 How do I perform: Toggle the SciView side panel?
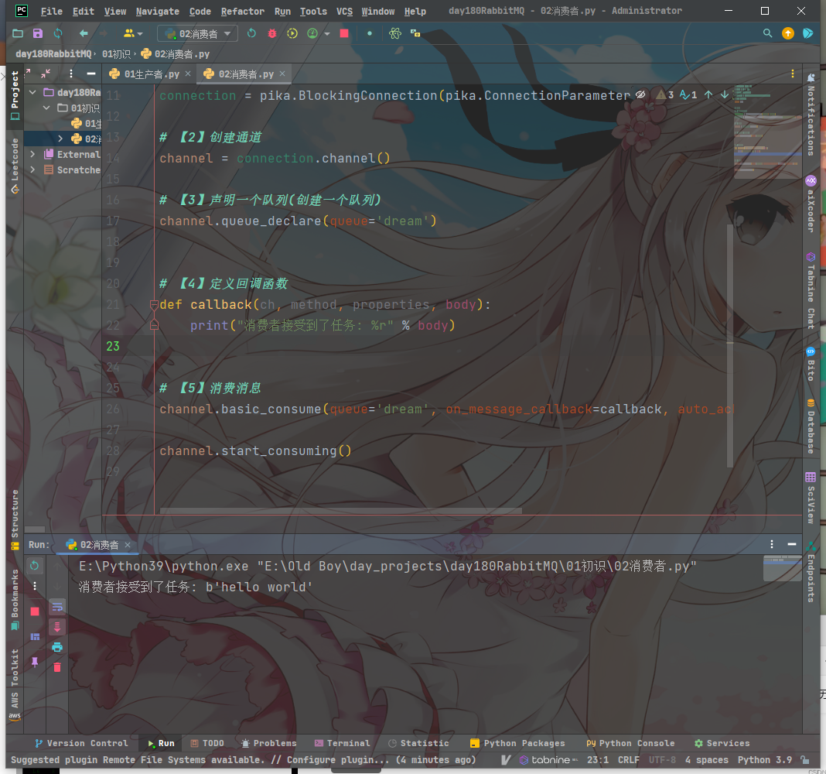(811, 498)
